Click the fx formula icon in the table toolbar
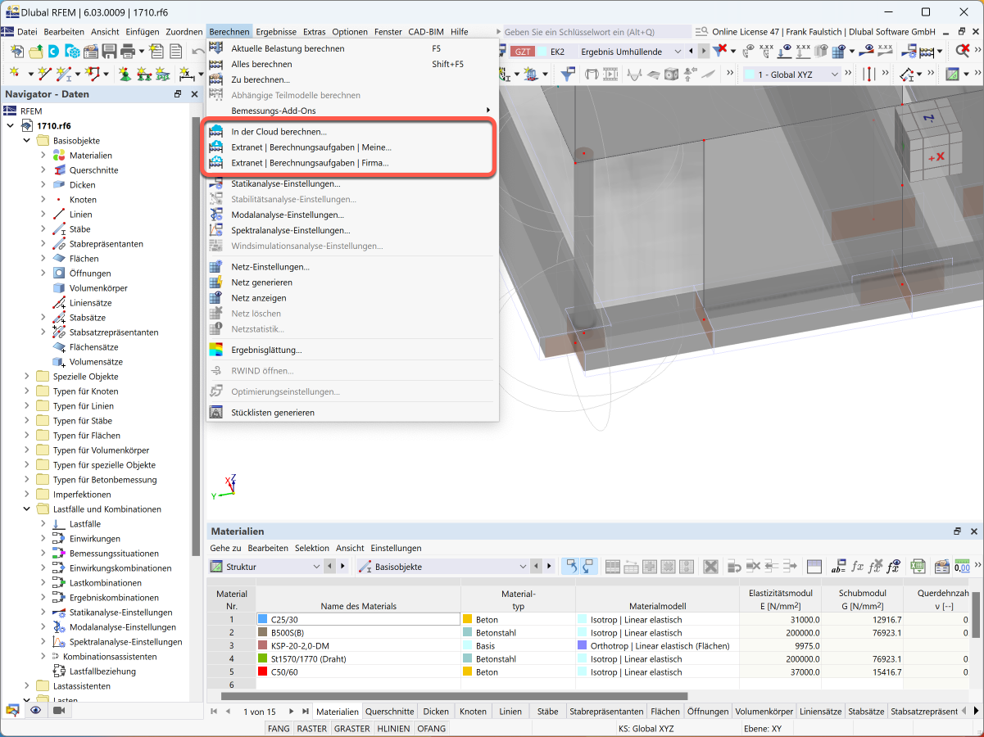Image resolution: width=984 pixels, height=737 pixels. pos(858,567)
